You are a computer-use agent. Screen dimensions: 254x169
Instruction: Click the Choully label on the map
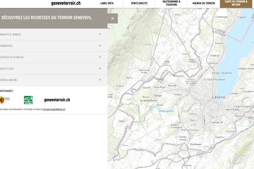point(146,88)
